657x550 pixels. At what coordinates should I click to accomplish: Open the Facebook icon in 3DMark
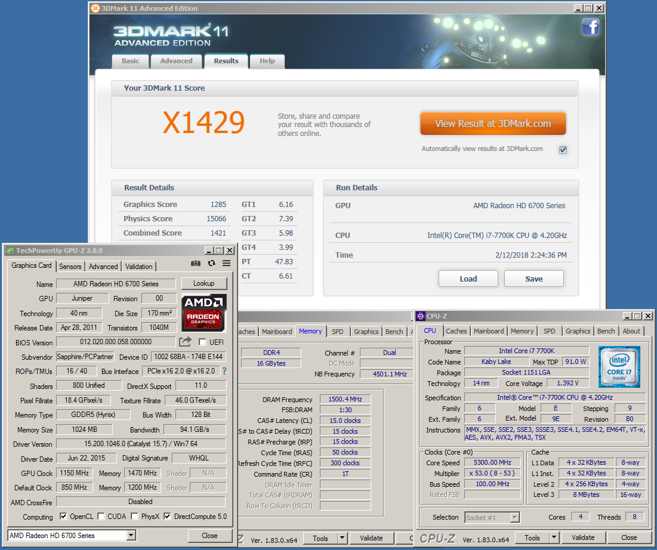[x=590, y=27]
